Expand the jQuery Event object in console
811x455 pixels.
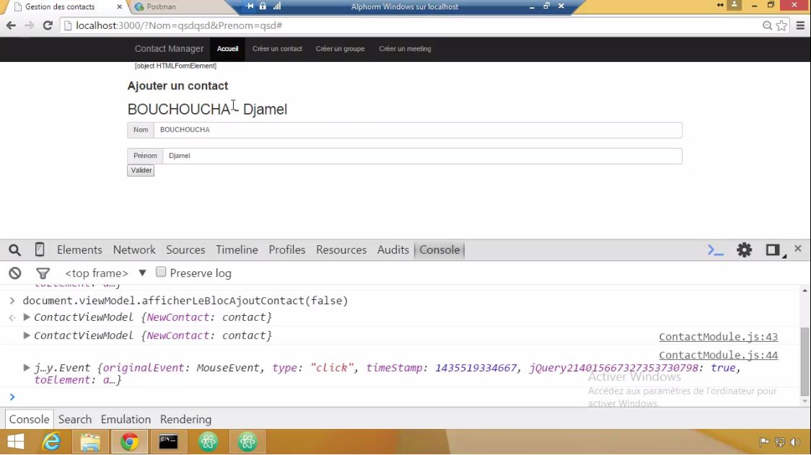(x=26, y=367)
